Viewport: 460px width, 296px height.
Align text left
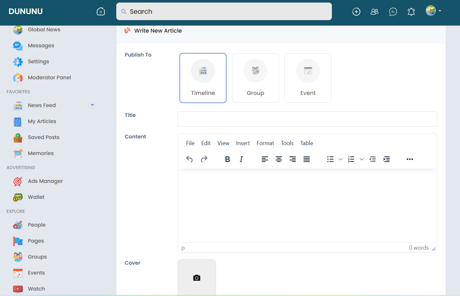(x=264, y=159)
